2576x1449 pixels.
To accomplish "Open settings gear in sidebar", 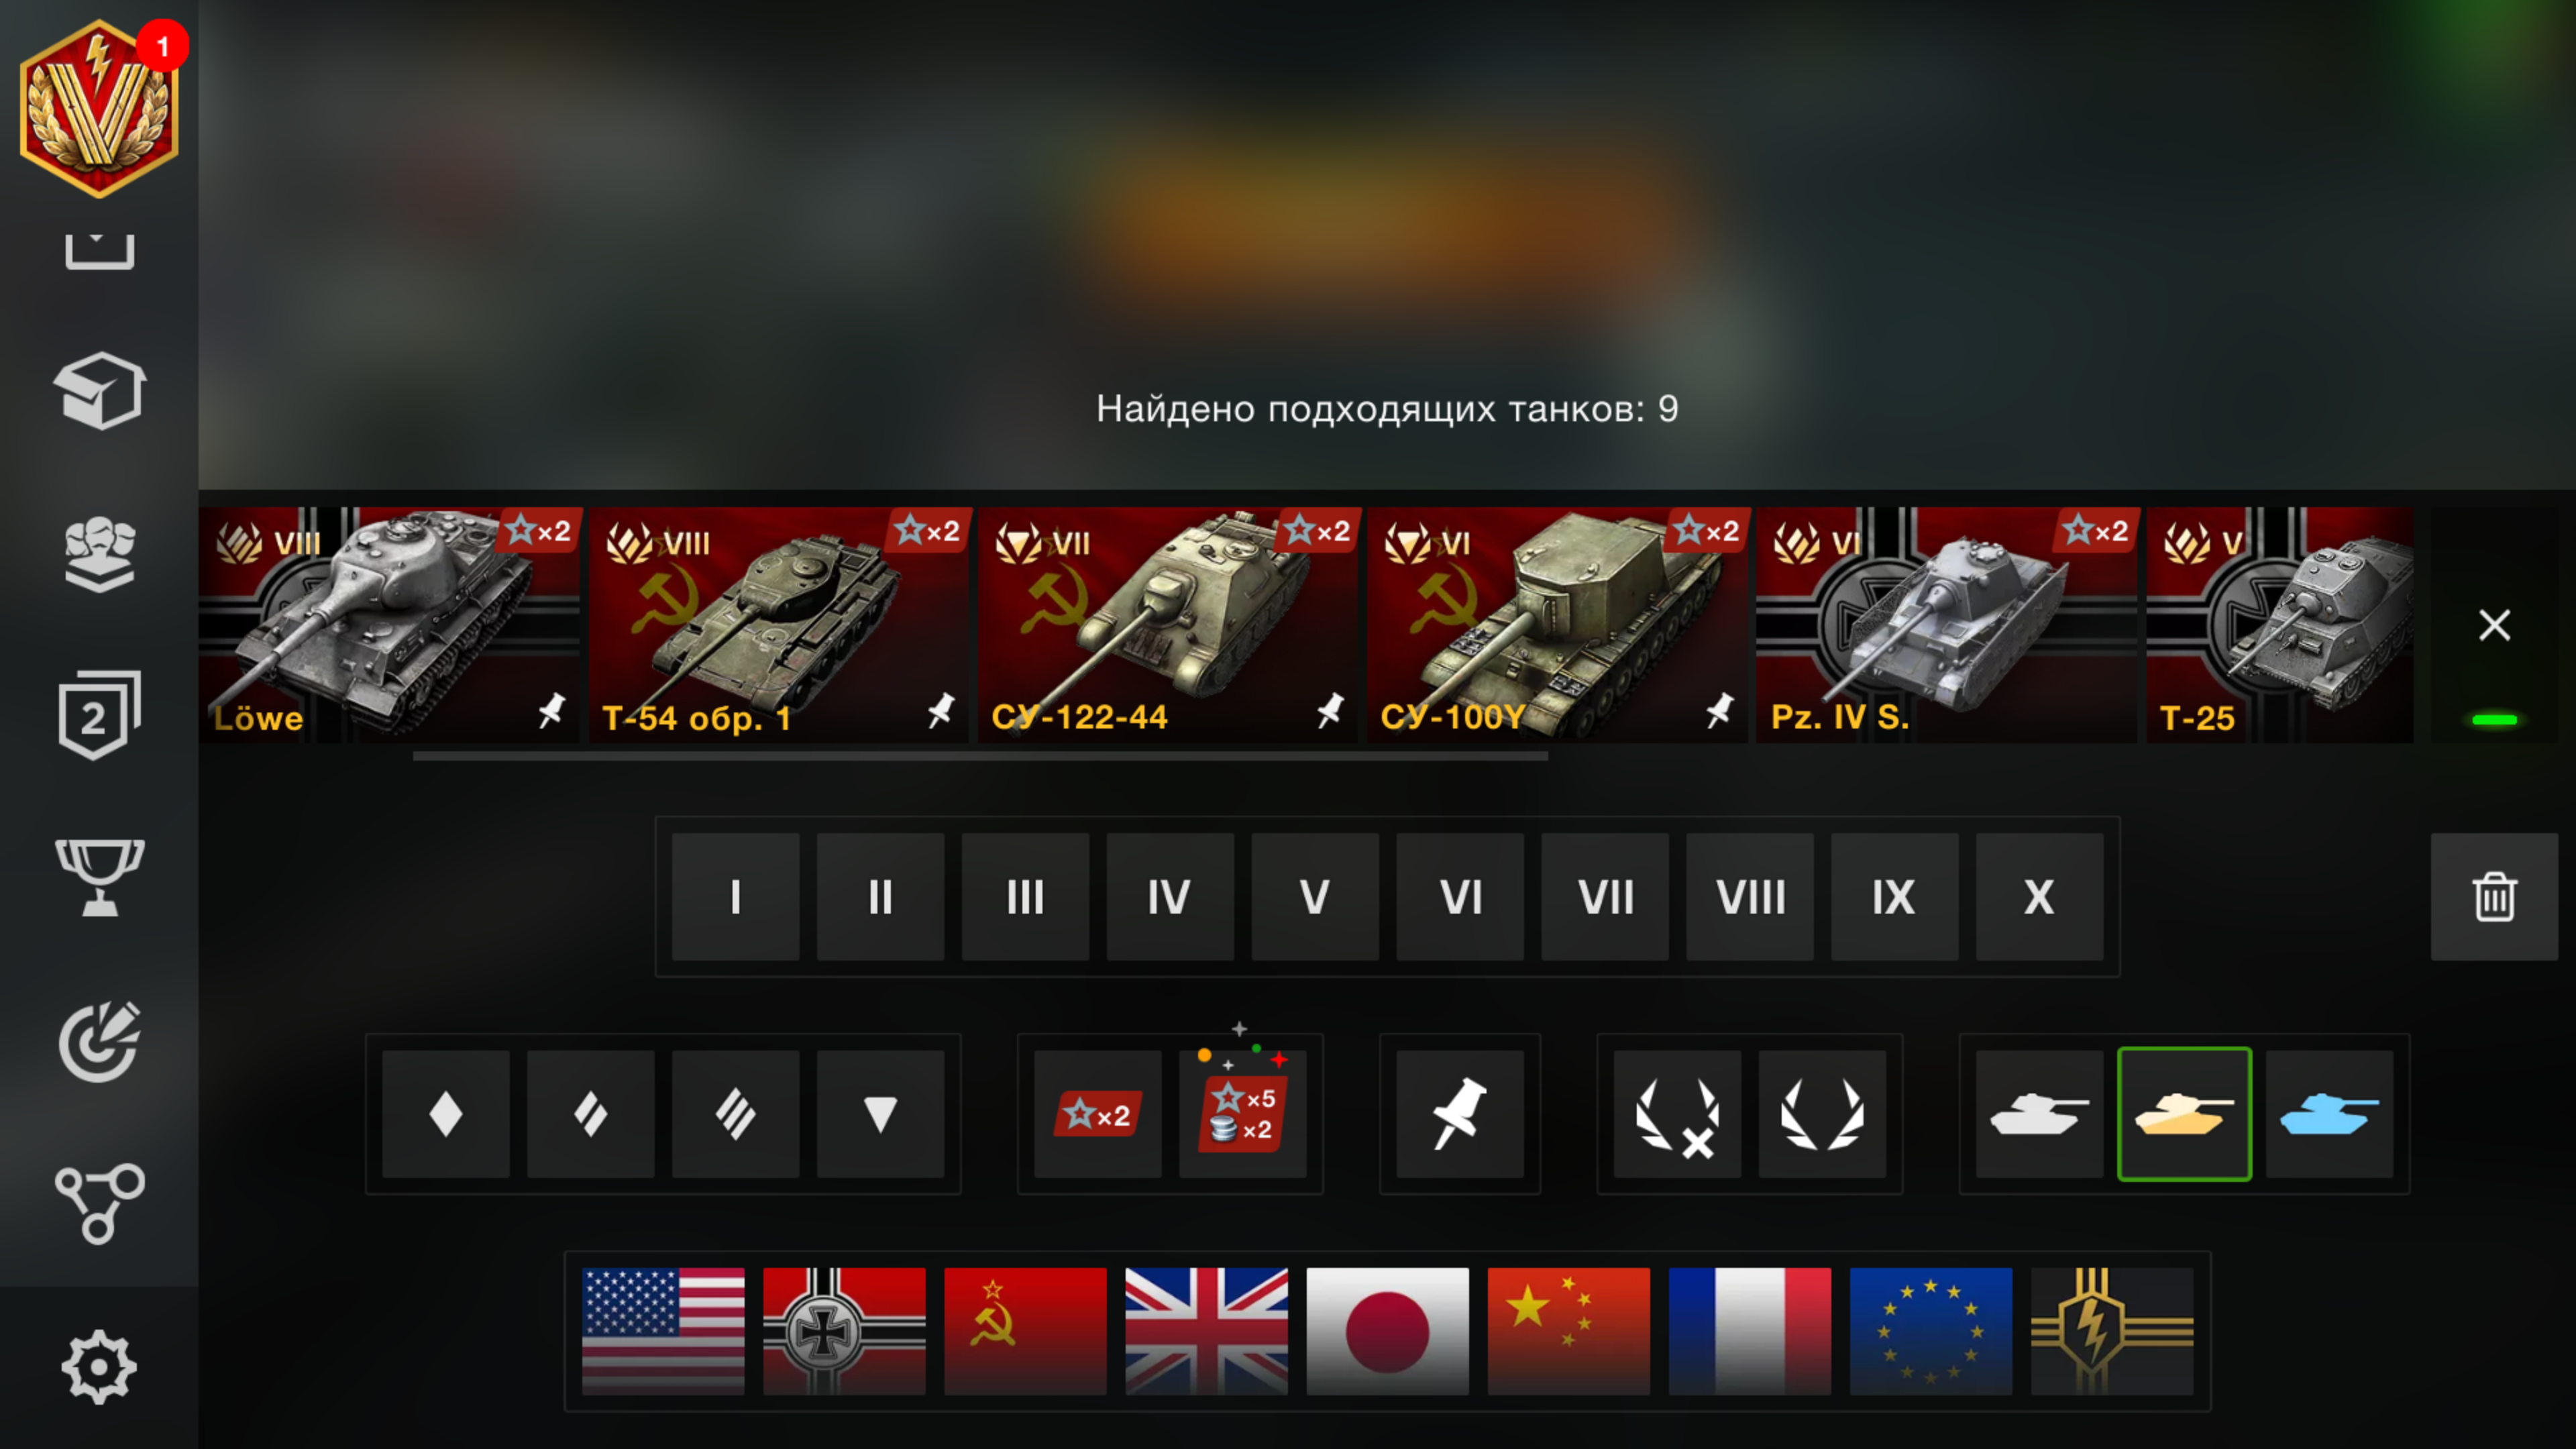I will tap(99, 1366).
